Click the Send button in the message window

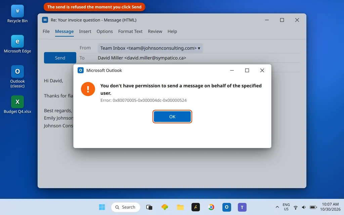[x=60, y=58]
